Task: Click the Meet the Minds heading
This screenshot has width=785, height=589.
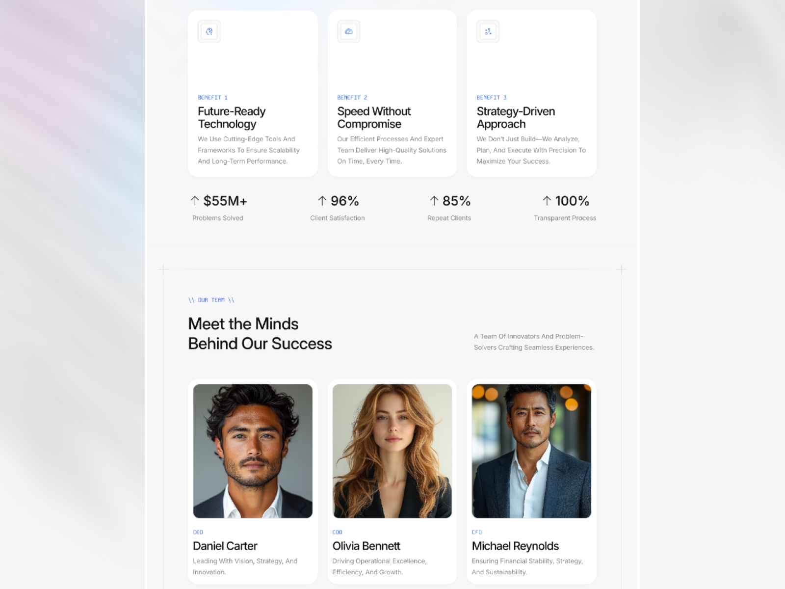Action: pyautogui.click(x=260, y=334)
